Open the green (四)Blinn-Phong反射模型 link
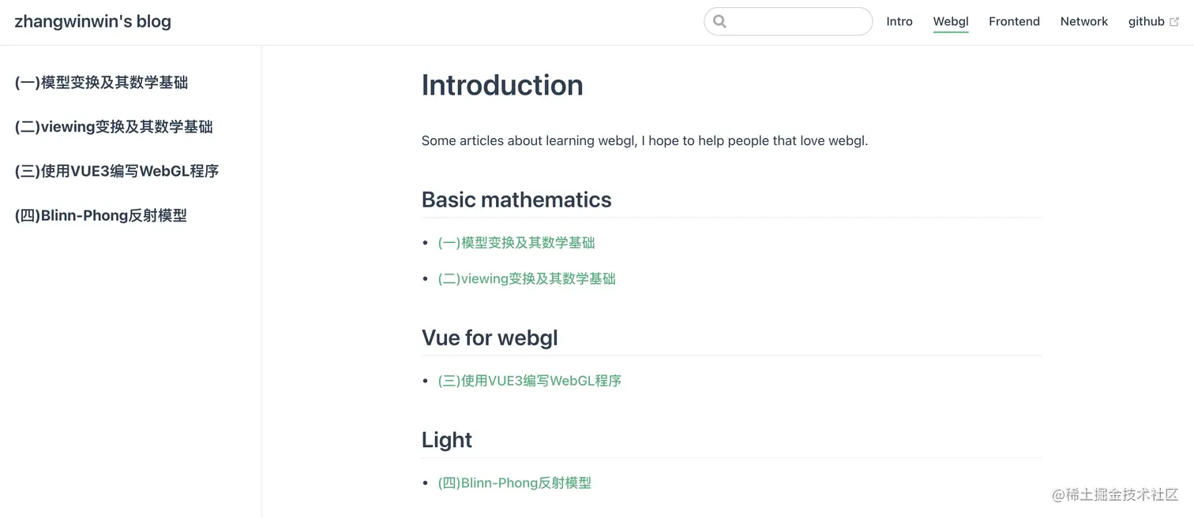 click(515, 483)
